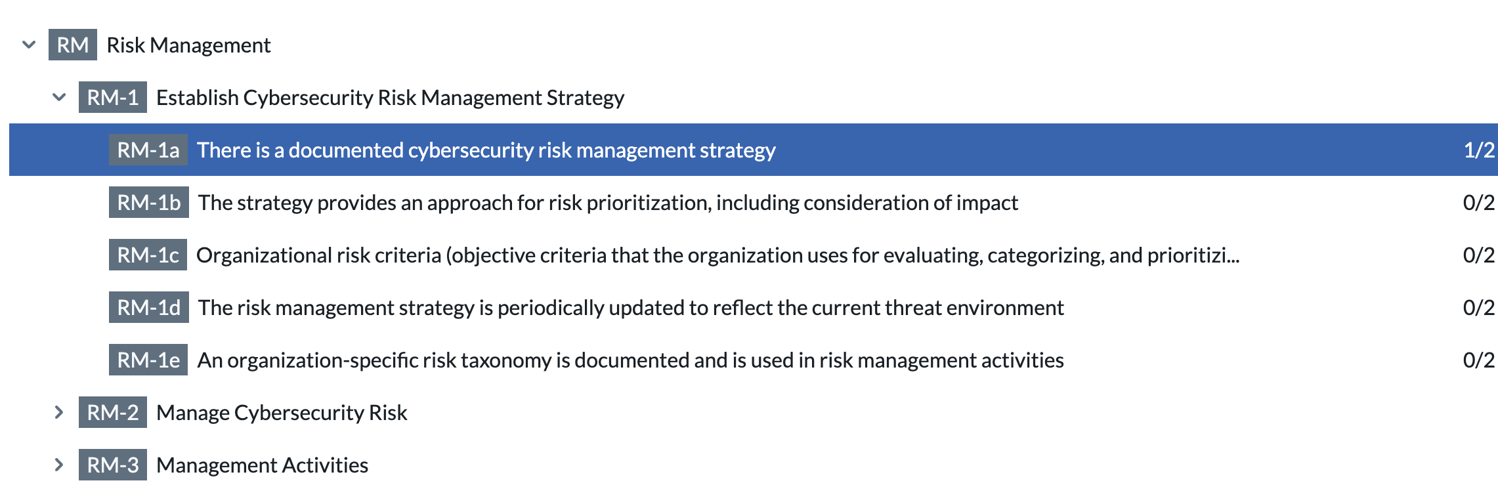Collapse the Risk Management tree node
This screenshot has height=487, width=1498.
click(29, 45)
